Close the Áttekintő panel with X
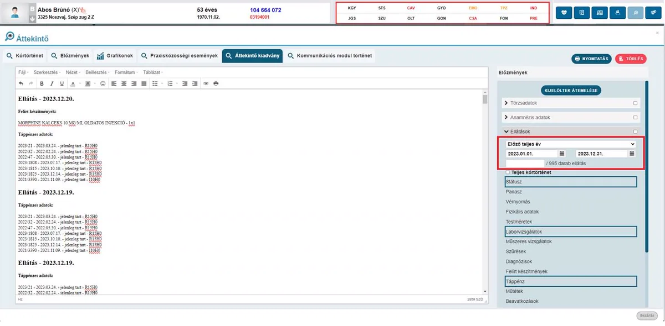Screen dimensions: 665x326 pyautogui.click(x=657, y=33)
